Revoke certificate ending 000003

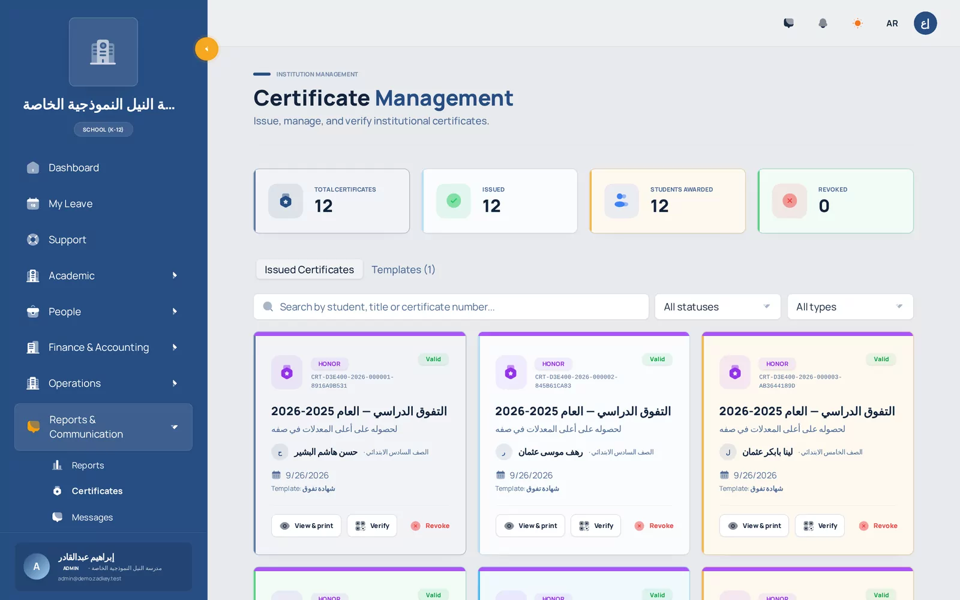(878, 526)
